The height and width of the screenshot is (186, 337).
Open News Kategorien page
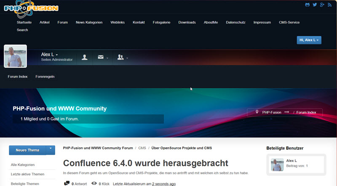pos(89,22)
